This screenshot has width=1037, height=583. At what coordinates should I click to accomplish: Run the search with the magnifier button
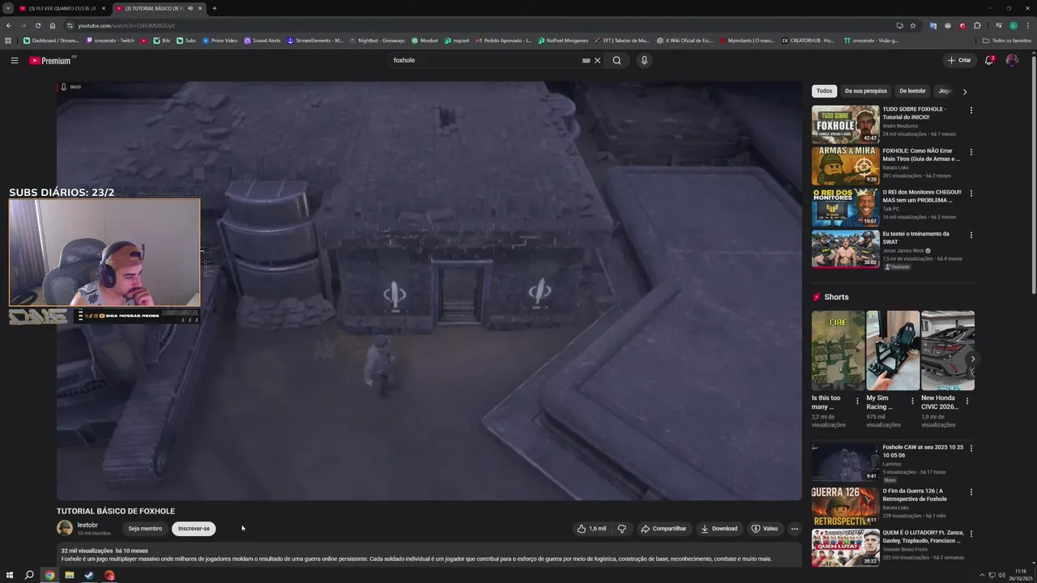(x=617, y=61)
